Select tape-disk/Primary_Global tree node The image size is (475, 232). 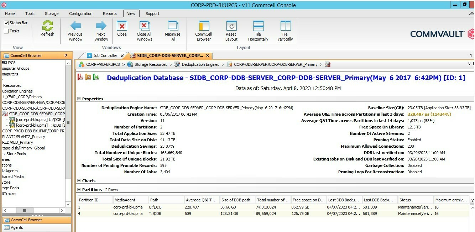click(23, 148)
